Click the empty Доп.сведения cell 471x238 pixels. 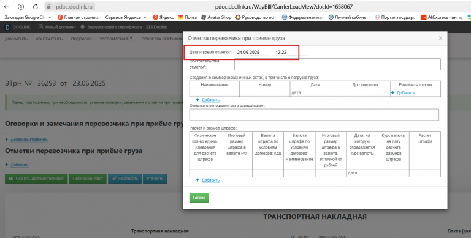click(365, 92)
